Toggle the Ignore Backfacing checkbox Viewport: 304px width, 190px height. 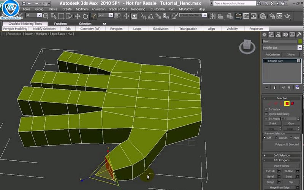click(x=266, y=114)
